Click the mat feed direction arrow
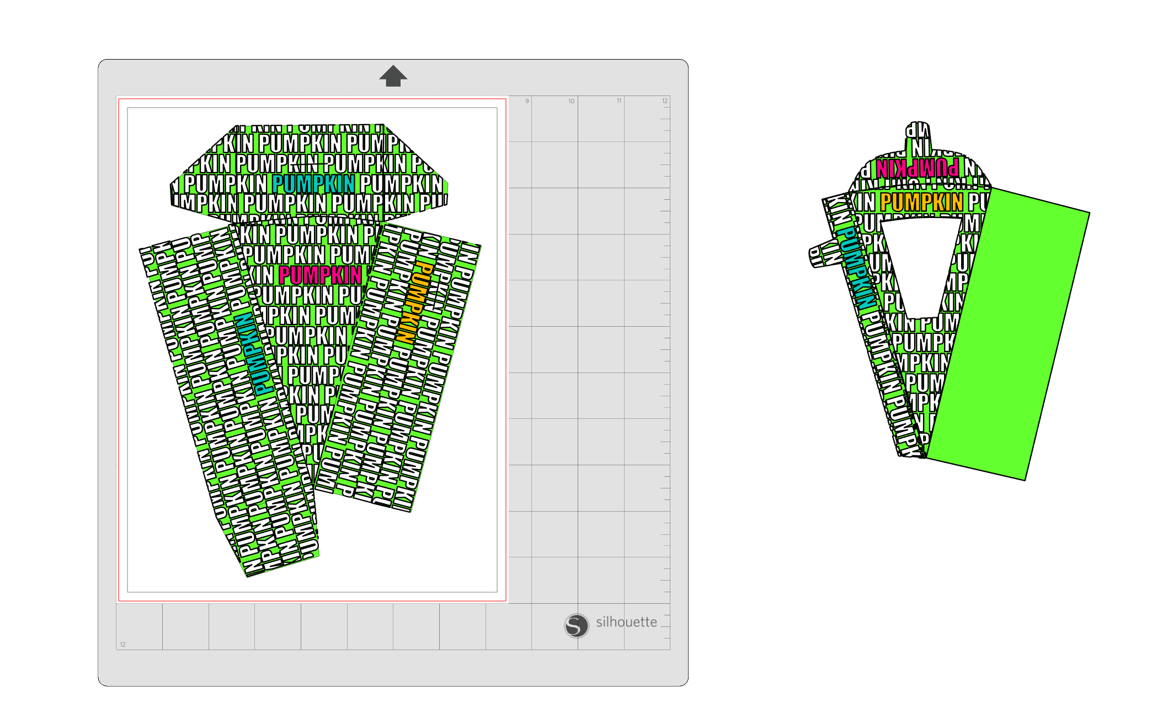Image resolution: width=1173 pixels, height=723 pixels. [393, 76]
